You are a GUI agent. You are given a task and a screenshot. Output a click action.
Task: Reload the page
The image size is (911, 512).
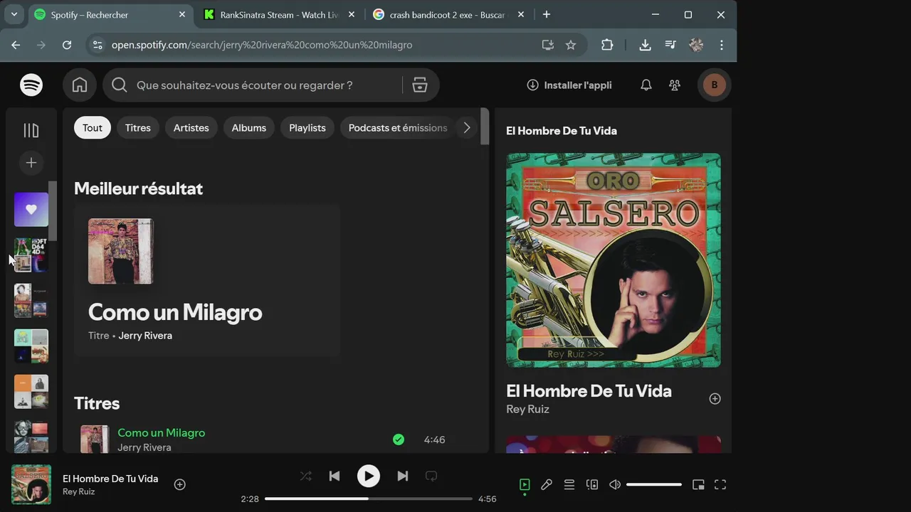pos(67,45)
